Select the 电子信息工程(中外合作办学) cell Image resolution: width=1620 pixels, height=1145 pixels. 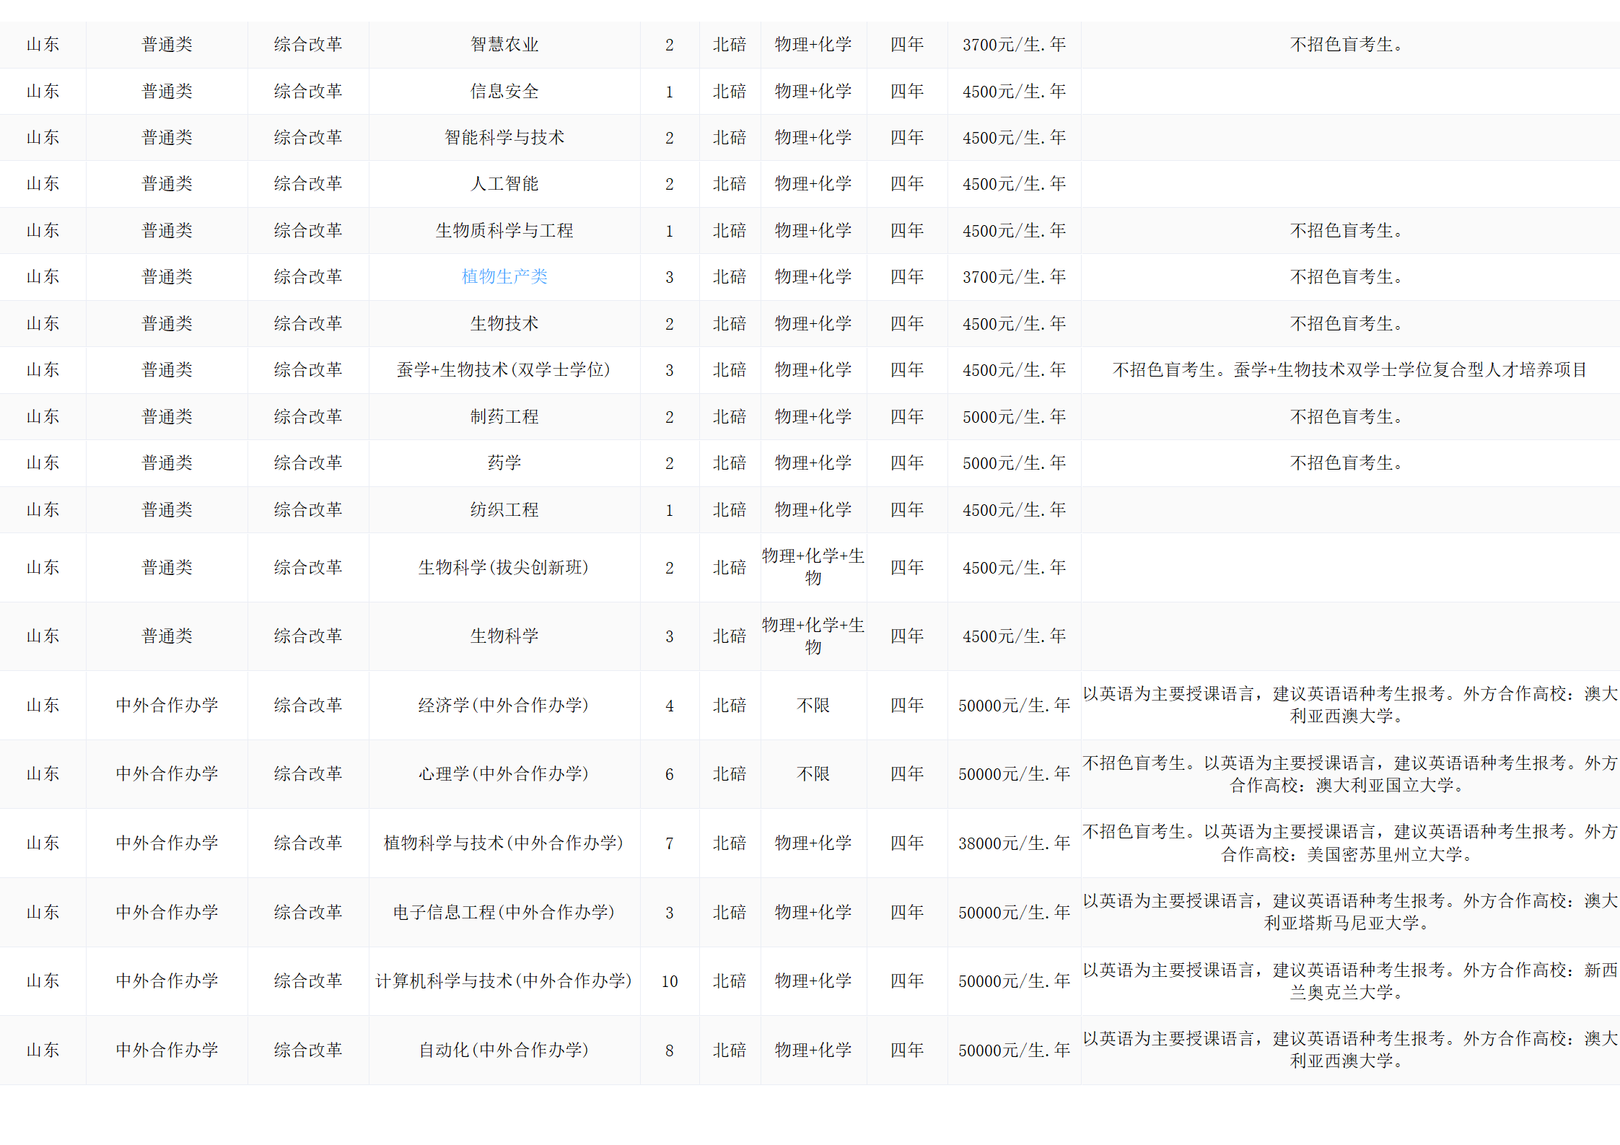504,912
